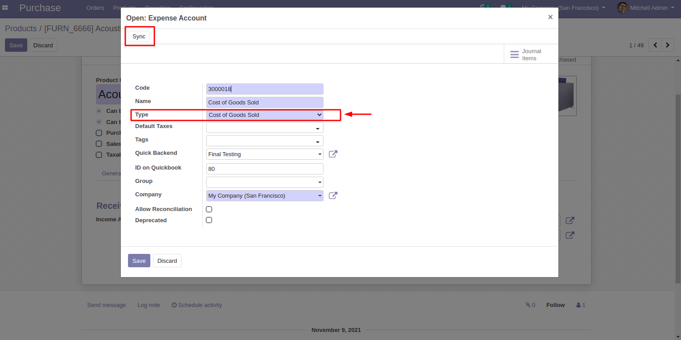Open Journal Items via list icon
This screenshot has height=340, width=681.
[x=514, y=54]
